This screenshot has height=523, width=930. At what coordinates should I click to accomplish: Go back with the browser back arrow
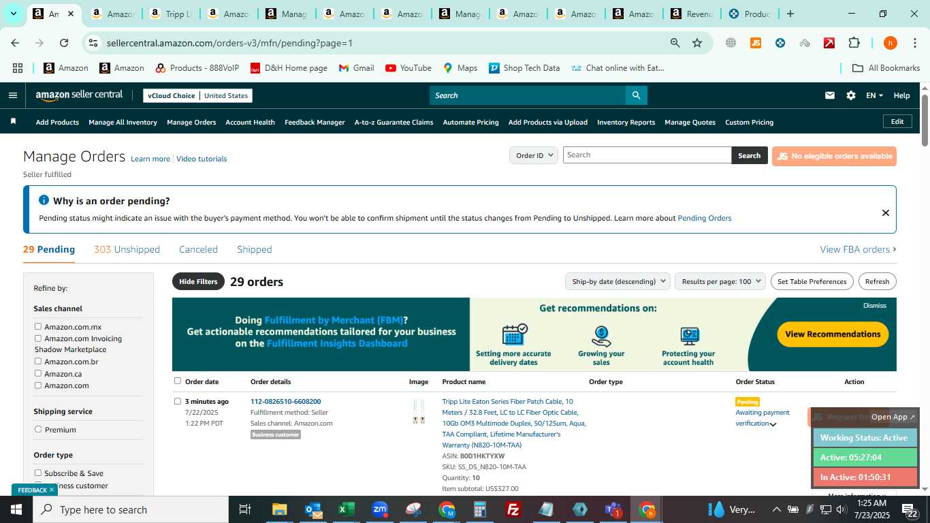[15, 43]
